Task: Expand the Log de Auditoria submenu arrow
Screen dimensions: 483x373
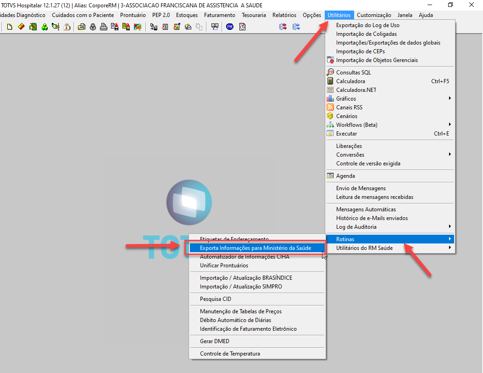Action: (450, 226)
